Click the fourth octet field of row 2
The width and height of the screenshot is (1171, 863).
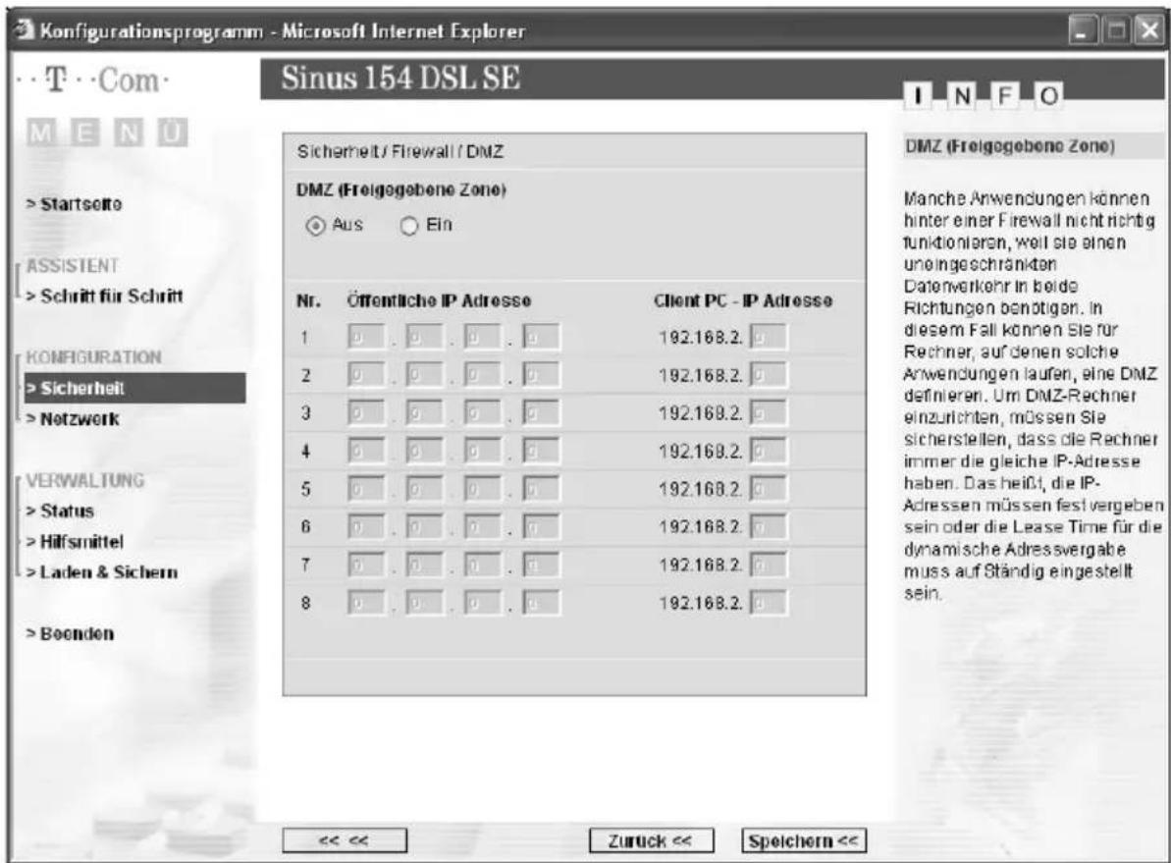[x=541, y=374]
